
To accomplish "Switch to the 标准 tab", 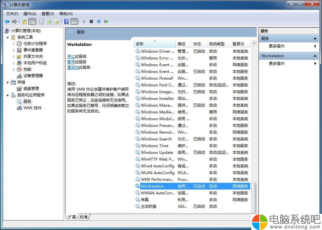I will 84,217.
